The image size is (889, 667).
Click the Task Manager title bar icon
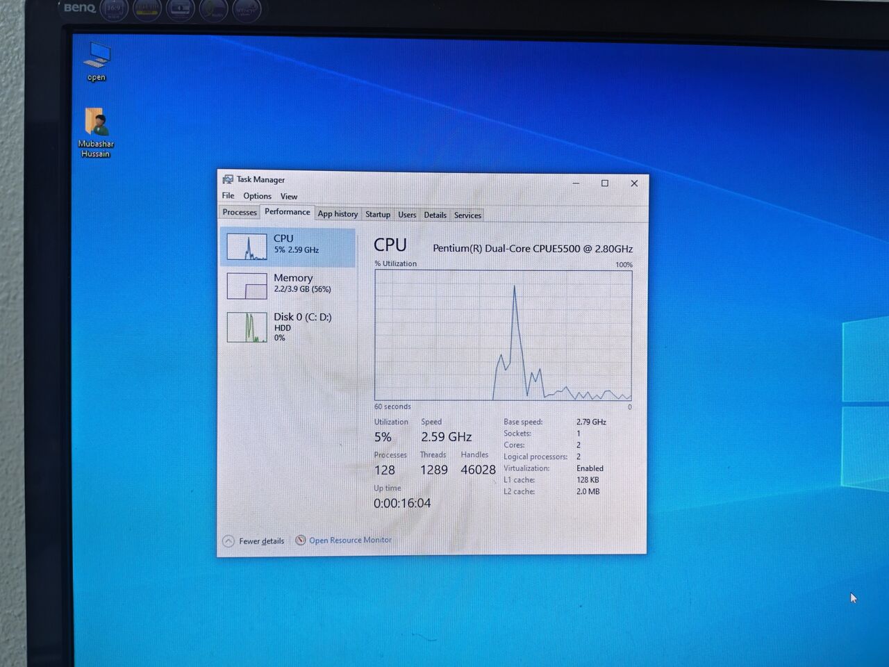pyautogui.click(x=228, y=179)
